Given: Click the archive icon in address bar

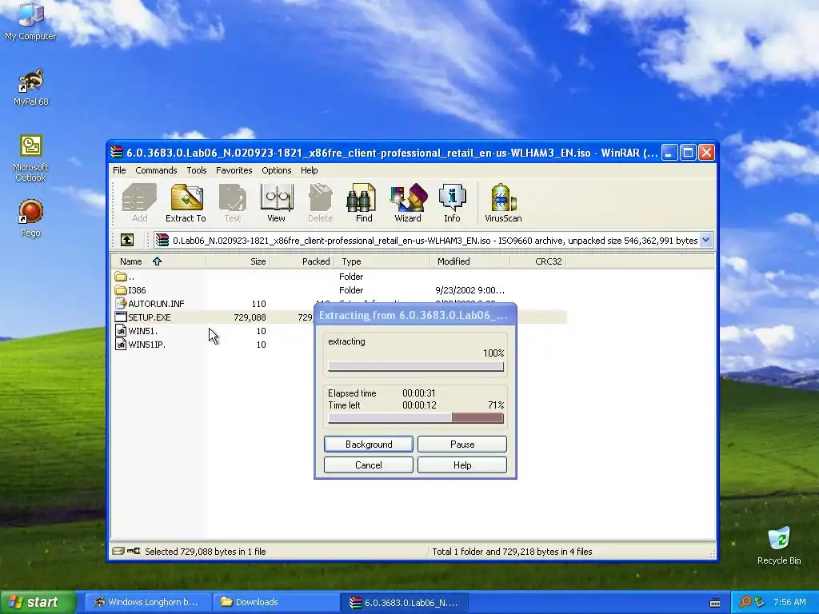Looking at the screenshot, I should 162,240.
